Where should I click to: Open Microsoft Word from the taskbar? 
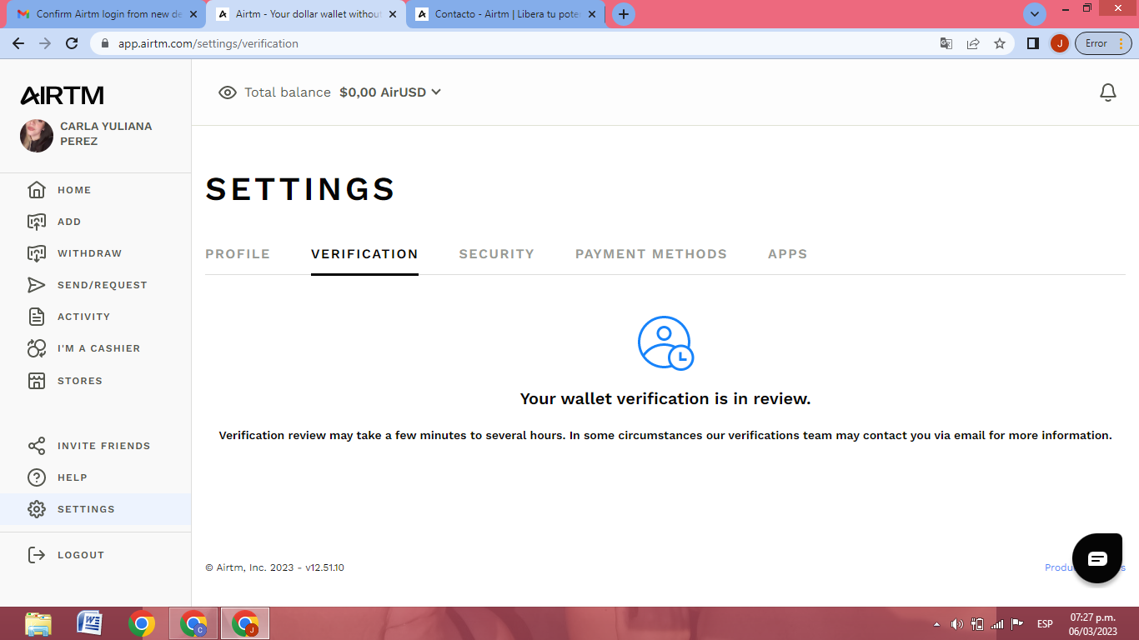(x=89, y=623)
